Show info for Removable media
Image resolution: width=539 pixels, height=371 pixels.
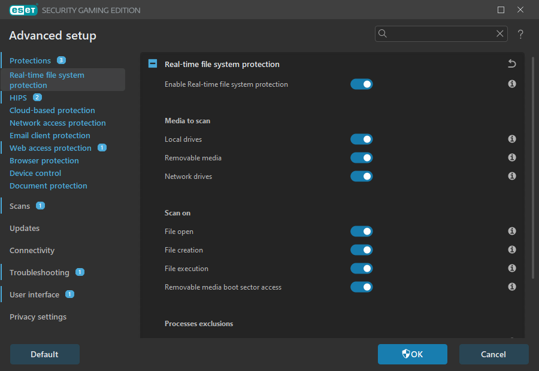click(512, 157)
